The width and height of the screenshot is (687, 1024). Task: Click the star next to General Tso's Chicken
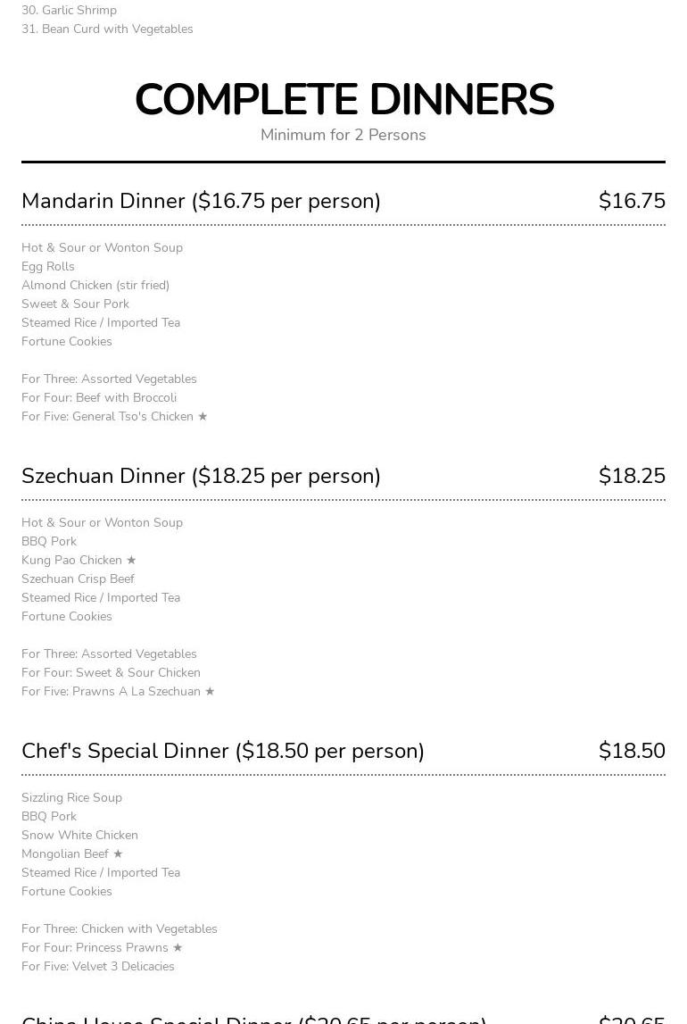point(203,417)
